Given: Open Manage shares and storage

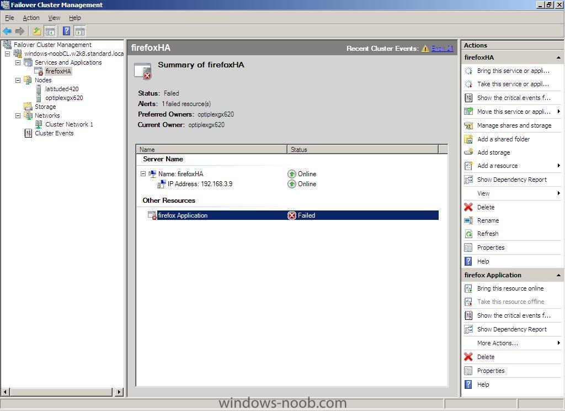Looking at the screenshot, I should 514,125.
